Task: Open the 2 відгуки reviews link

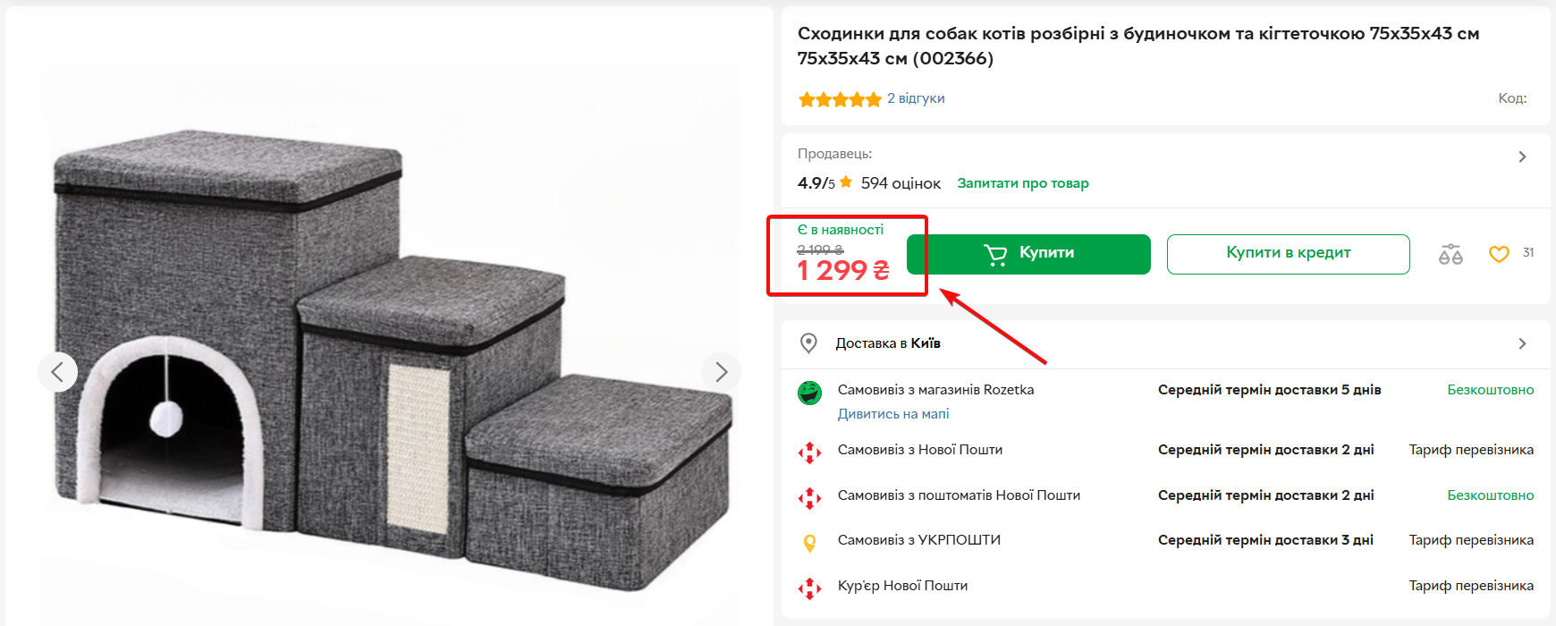Action: point(916,98)
